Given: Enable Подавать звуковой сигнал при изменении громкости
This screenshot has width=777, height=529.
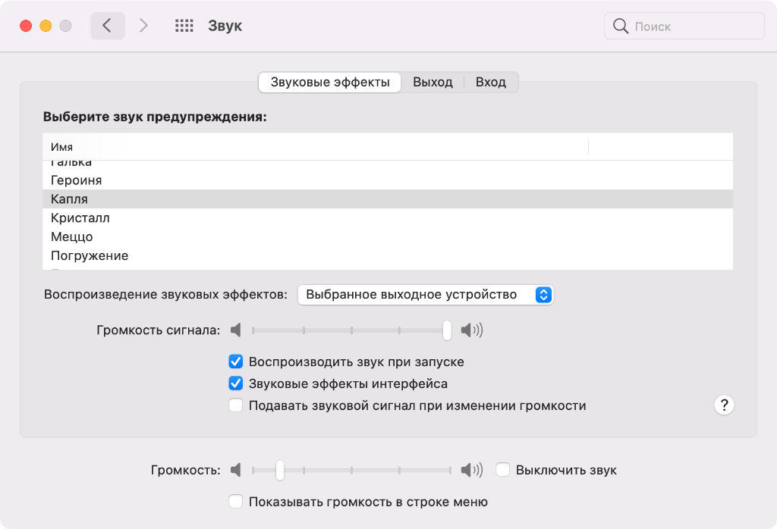Looking at the screenshot, I should click(x=236, y=405).
